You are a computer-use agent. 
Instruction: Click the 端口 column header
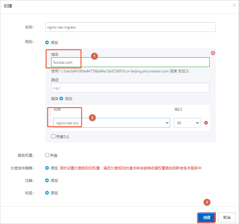(178, 109)
